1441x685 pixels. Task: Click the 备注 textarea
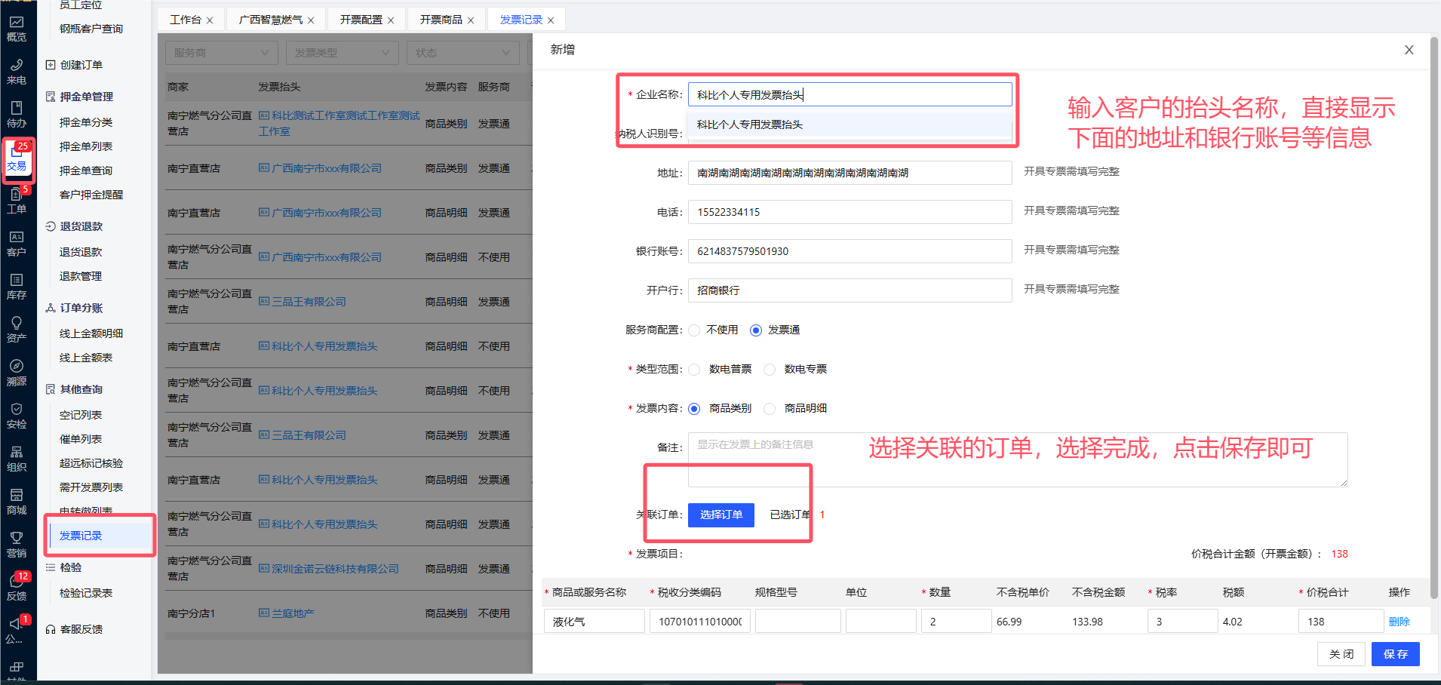tap(1017, 459)
